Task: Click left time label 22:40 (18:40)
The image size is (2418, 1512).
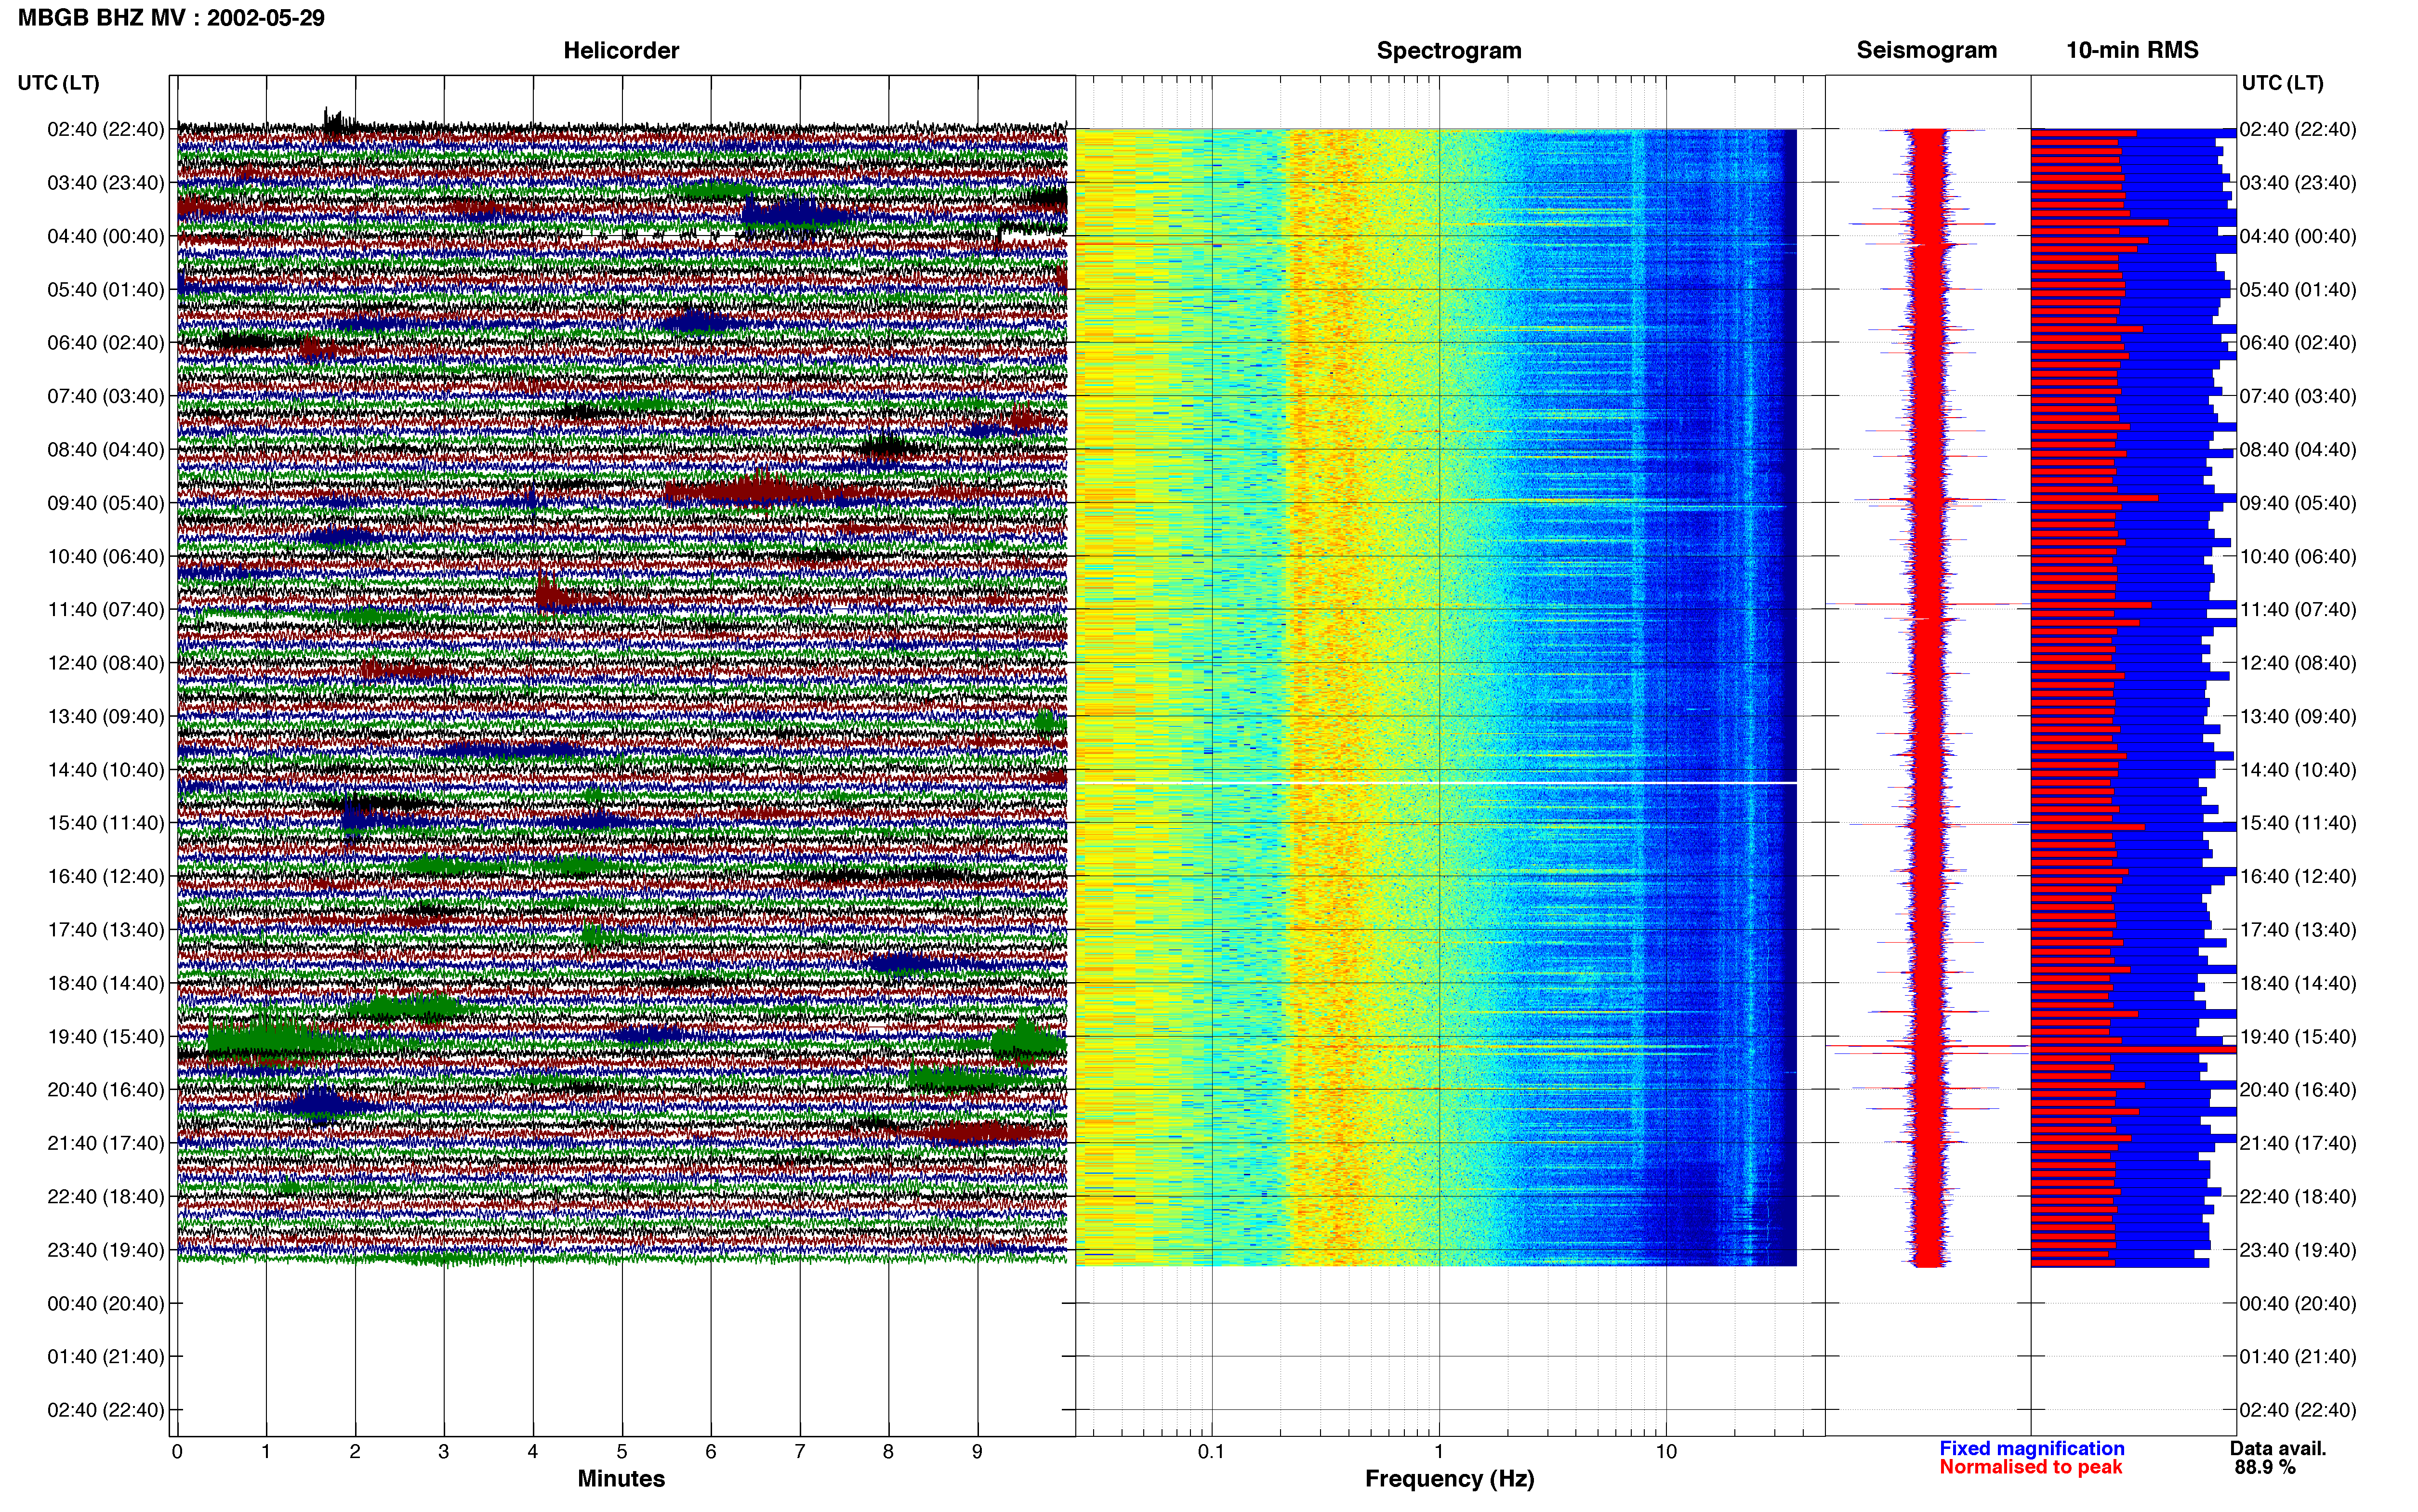Action: (106, 1196)
